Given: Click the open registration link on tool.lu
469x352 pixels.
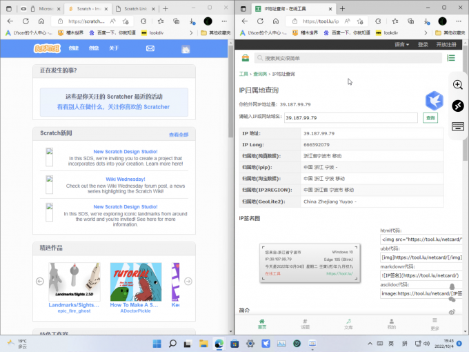Looking at the screenshot, I should click(446, 45).
